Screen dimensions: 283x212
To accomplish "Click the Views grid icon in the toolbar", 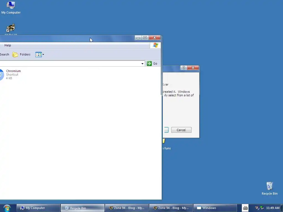I will click(x=38, y=54).
